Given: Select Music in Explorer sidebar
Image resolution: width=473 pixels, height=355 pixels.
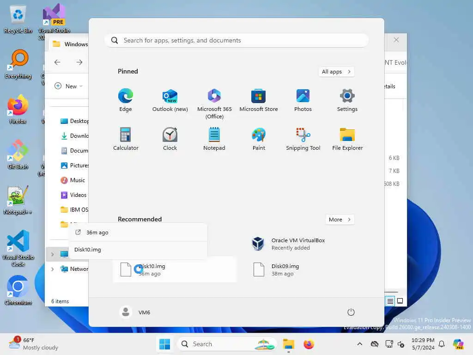Looking at the screenshot, I should (x=73, y=180).
